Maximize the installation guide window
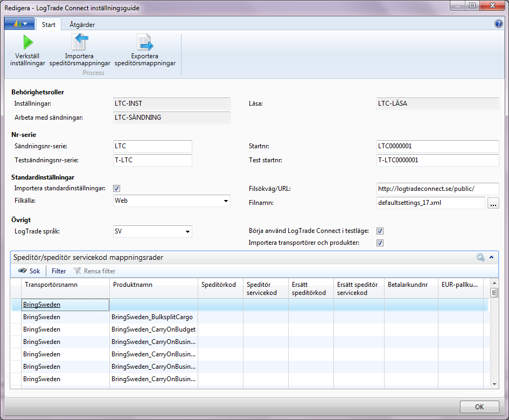Image resolution: width=509 pixels, height=420 pixels. click(x=472, y=5)
